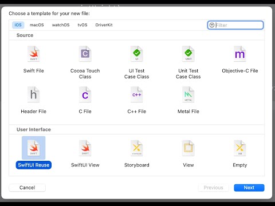The width and height of the screenshot is (275, 206).
Task: Click the "UI Test Case Class" label
Action: (137, 74)
